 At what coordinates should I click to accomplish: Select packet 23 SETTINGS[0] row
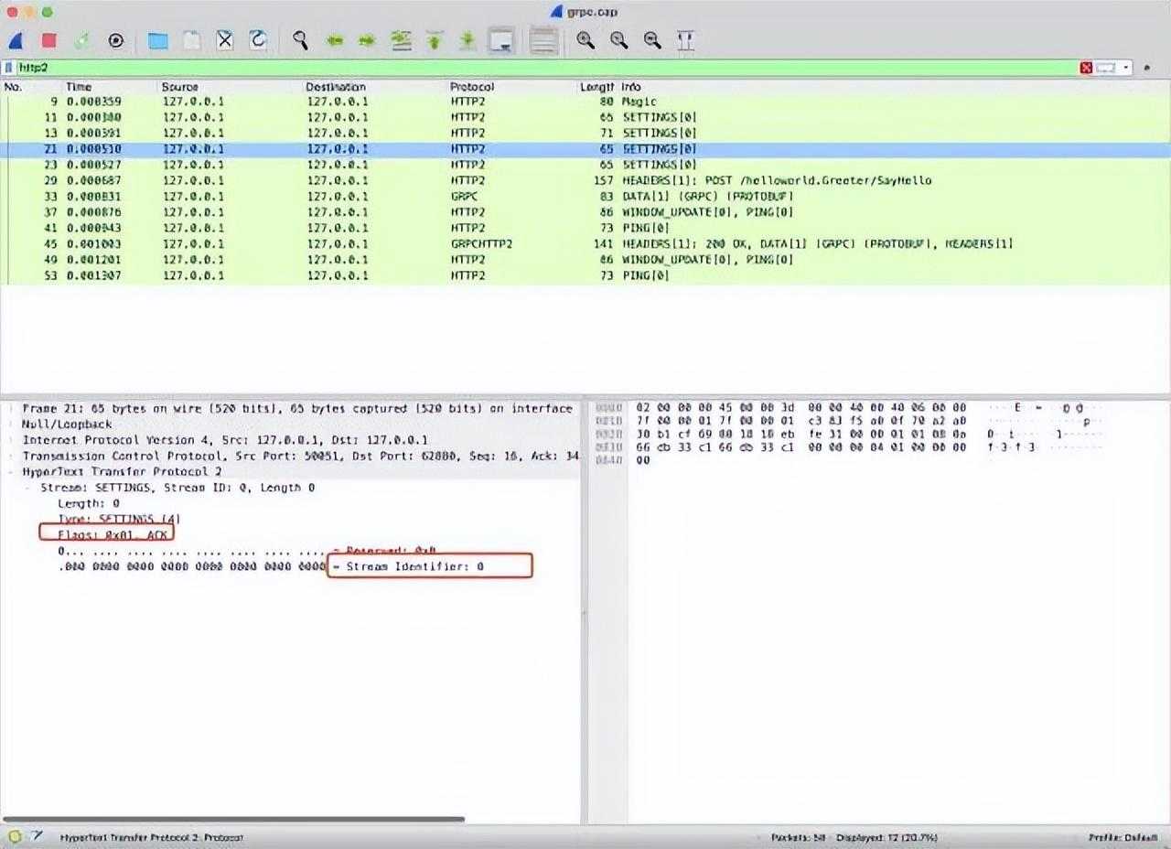585,165
